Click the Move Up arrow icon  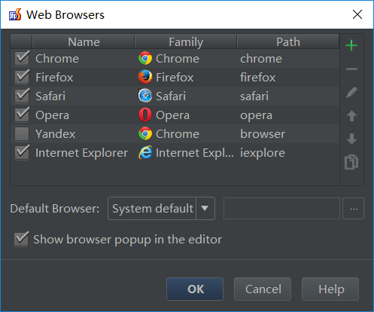pos(351,116)
